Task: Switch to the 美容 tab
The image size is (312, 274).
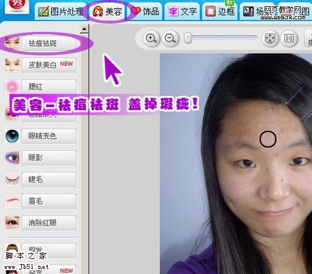Action: click(107, 11)
